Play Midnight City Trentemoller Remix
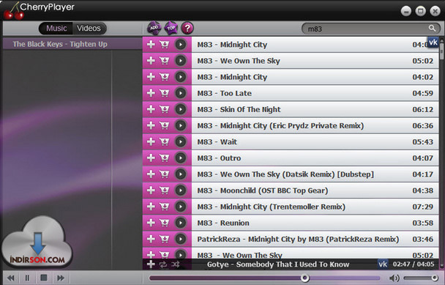Image resolution: width=445 pixels, height=285 pixels. click(x=181, y=207)
